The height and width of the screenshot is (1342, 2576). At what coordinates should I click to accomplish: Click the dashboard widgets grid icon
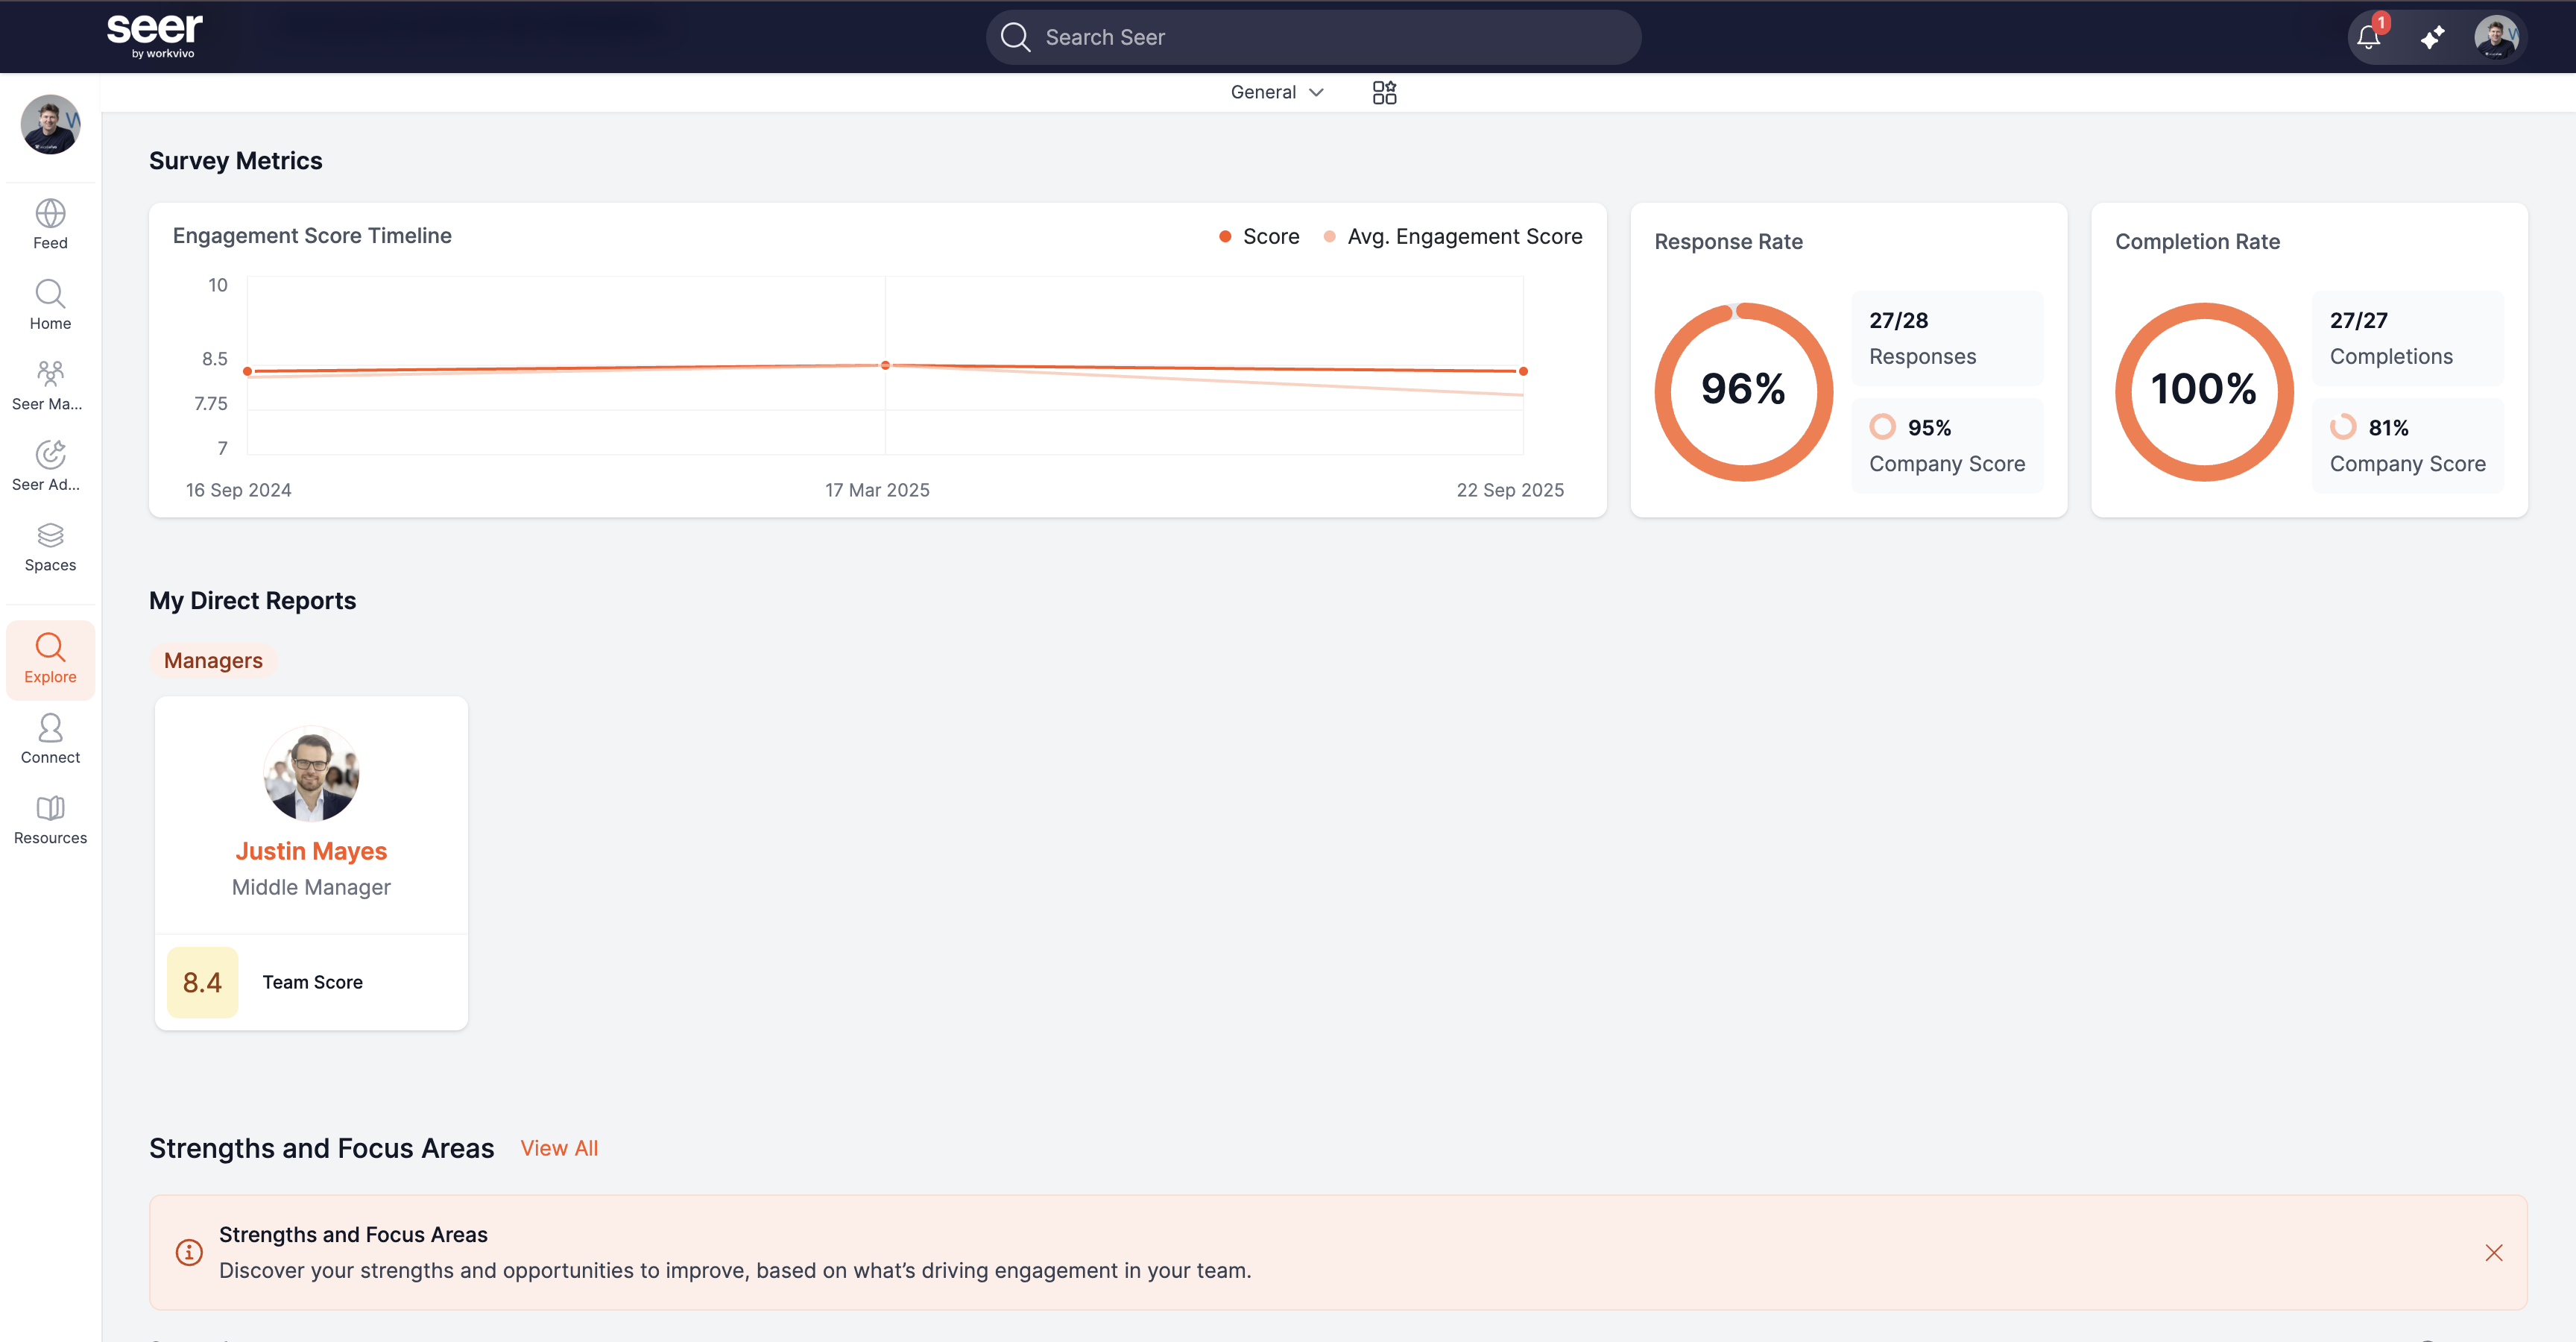pyautogui.click(x=1384, y=92)
